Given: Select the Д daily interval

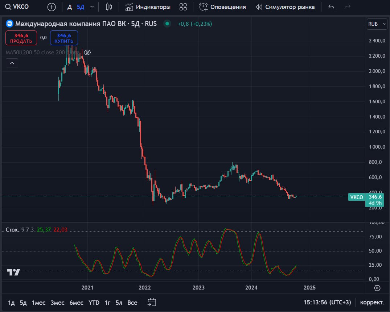Looking at the screenshot, I should (x=70, y=7).
